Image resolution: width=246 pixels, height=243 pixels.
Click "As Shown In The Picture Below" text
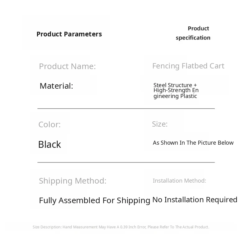pos(193,143)
